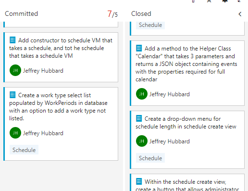248x191 pixels.
Task: Click the 7/5 WIP limit counter
Action: [x=112, y=14]
